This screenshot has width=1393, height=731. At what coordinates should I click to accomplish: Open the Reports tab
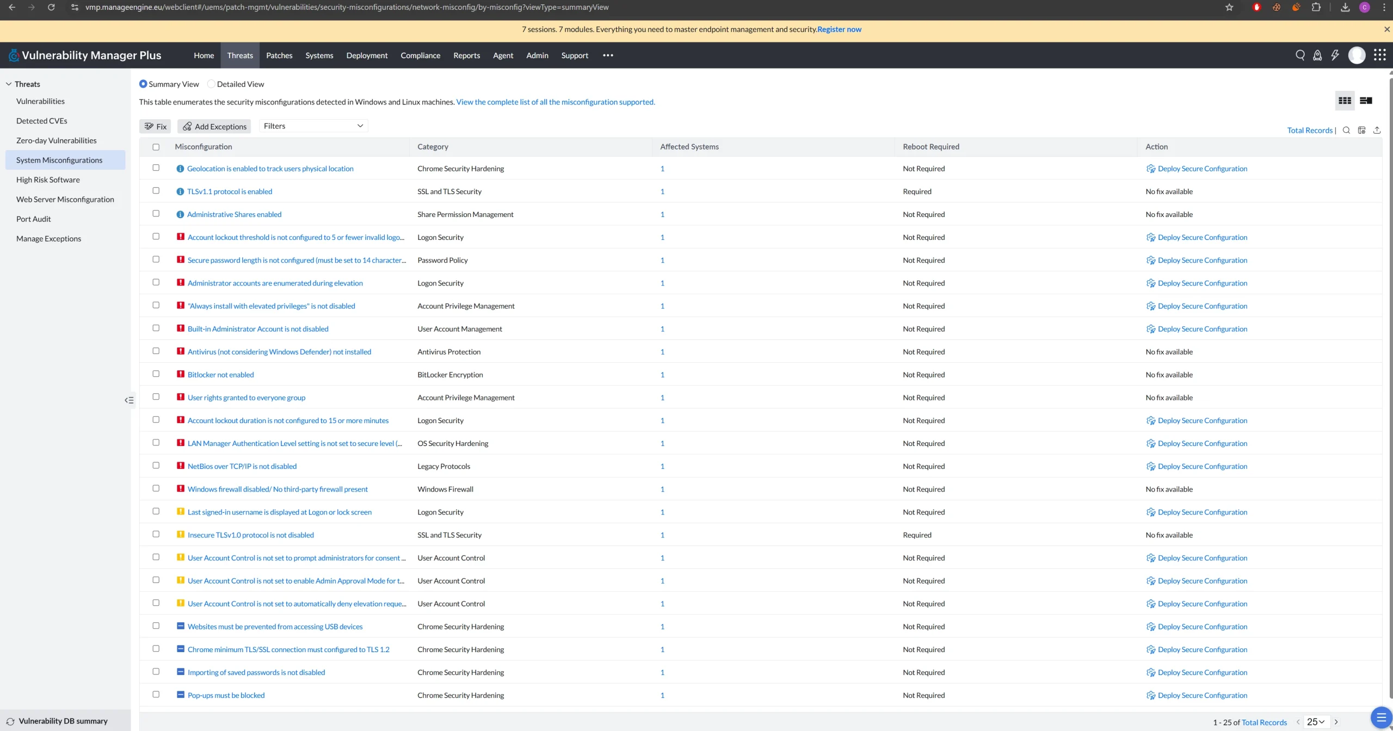click(466, 55)
